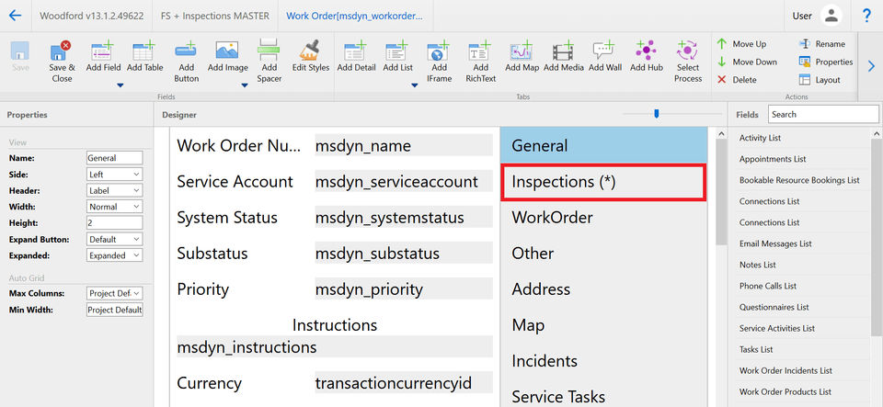Click the Add Button icon
883x407 pixels.
186,51
